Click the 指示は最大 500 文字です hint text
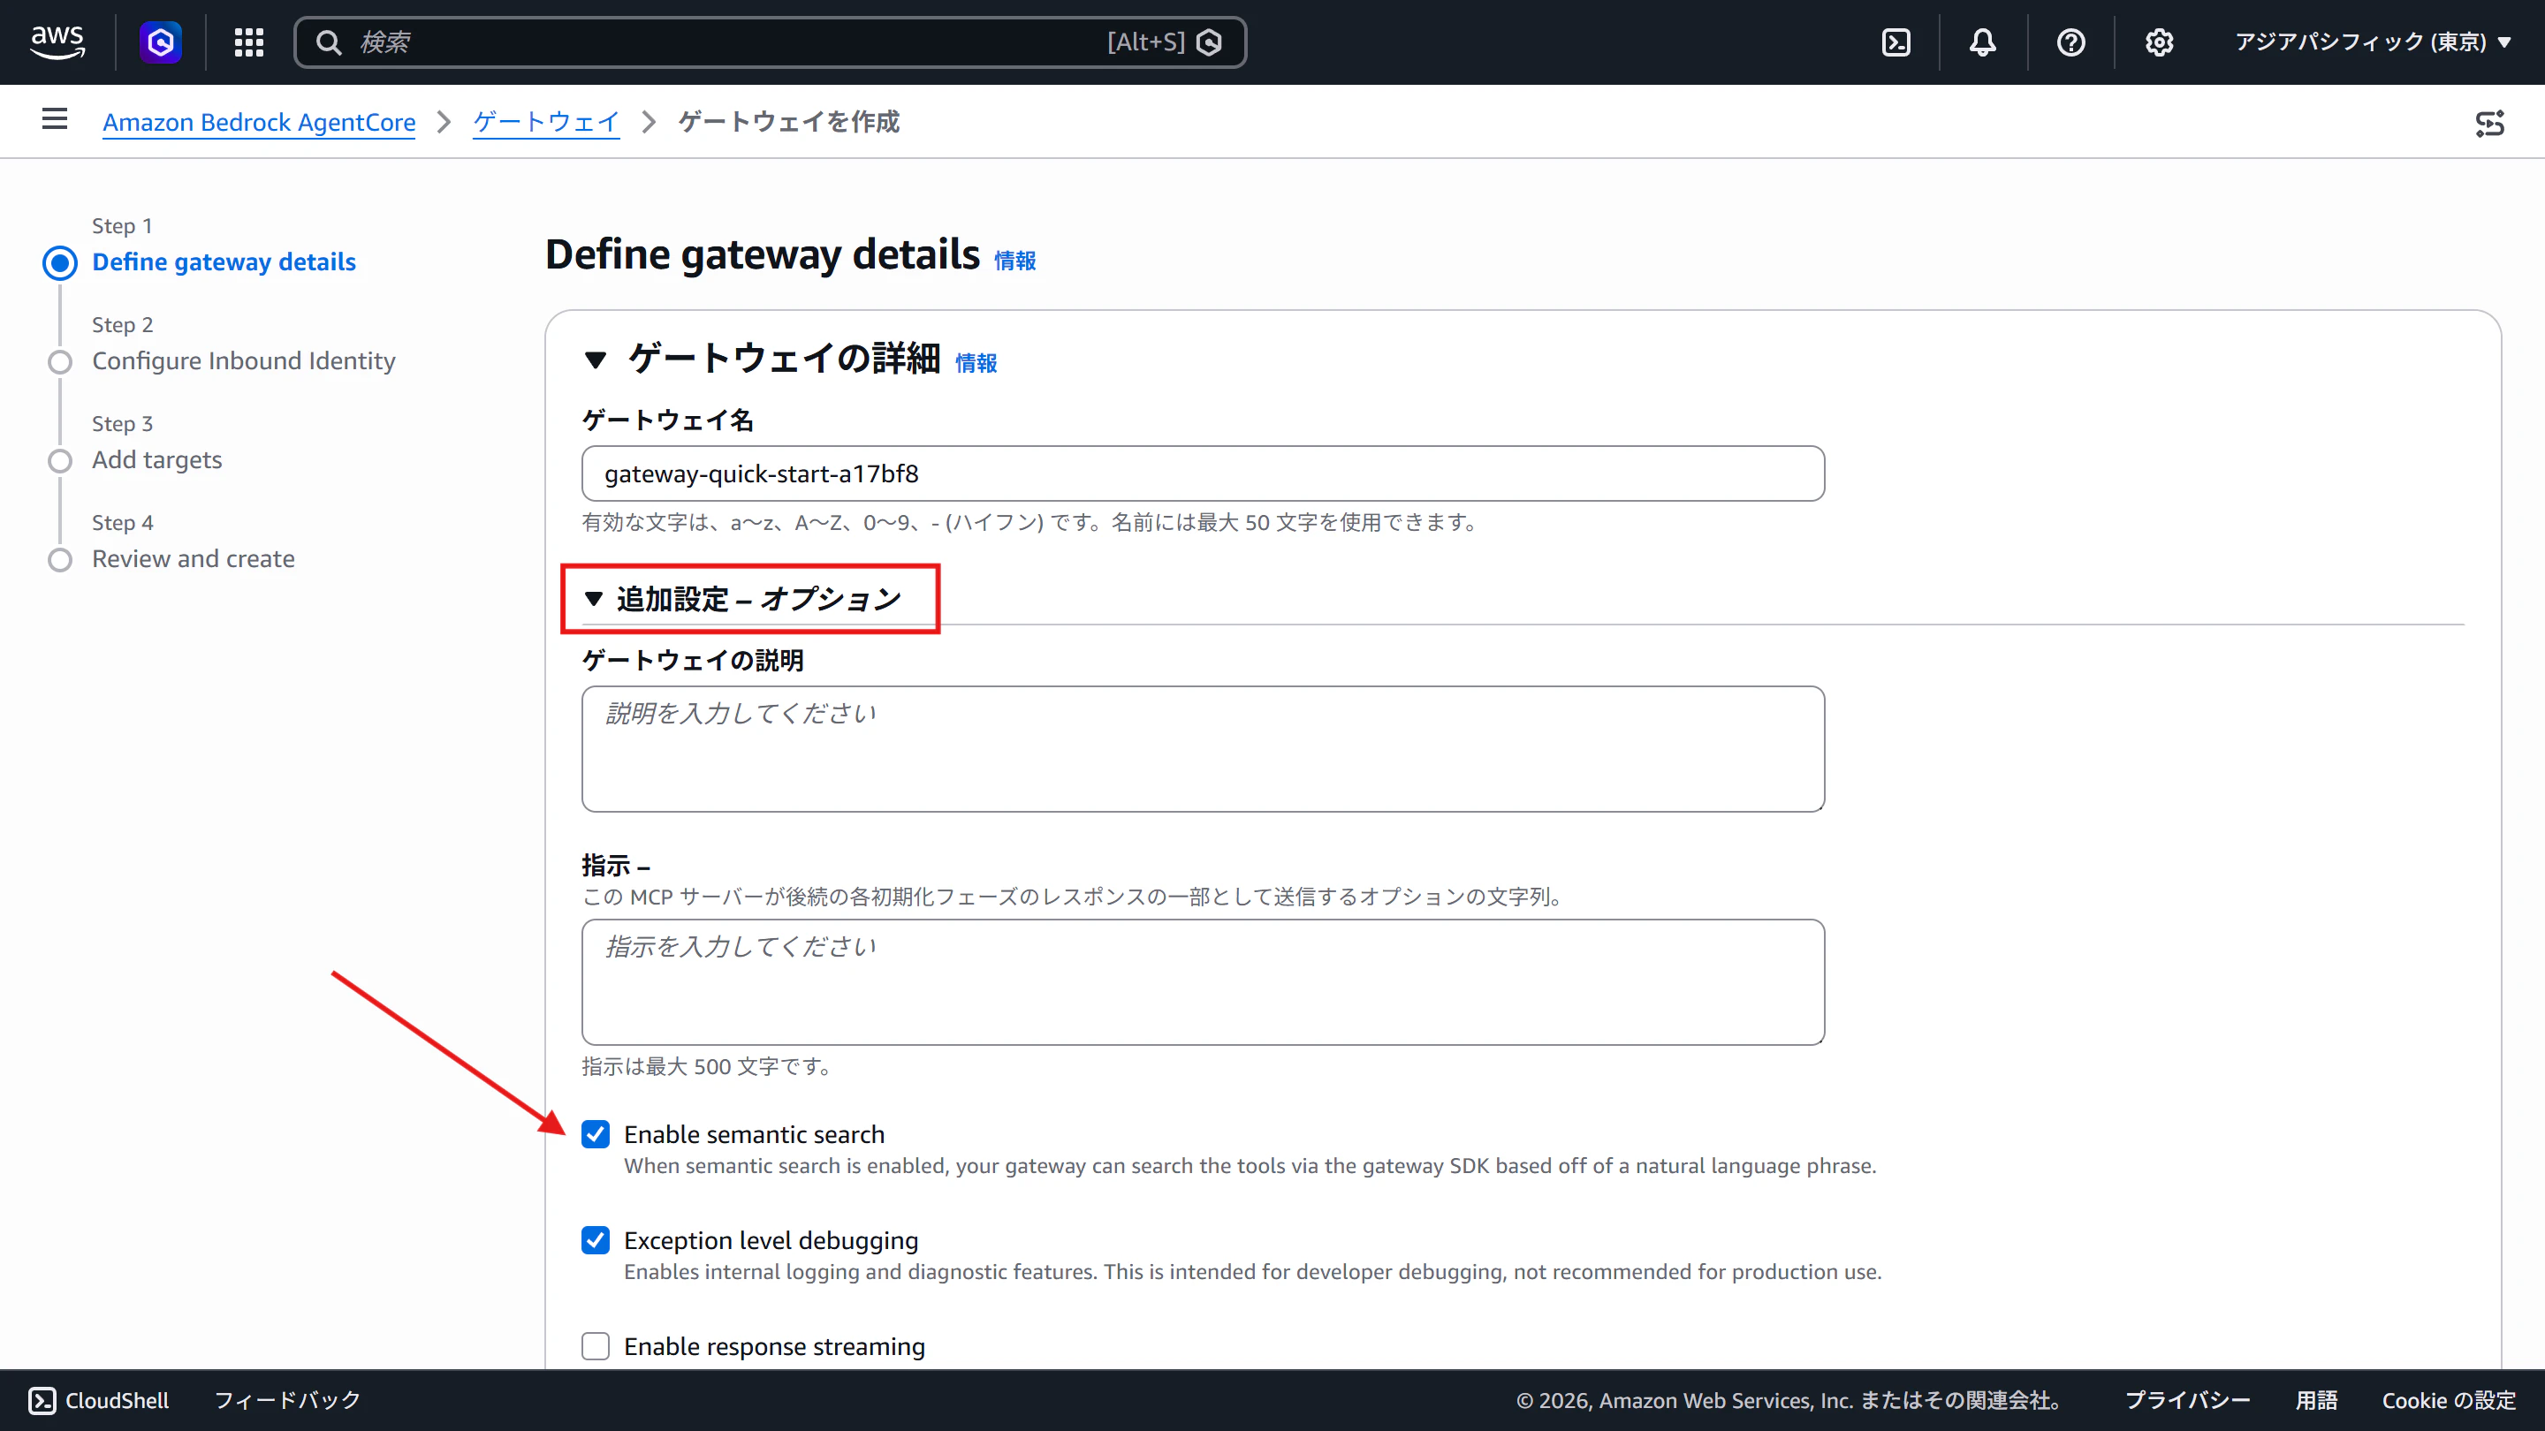The height and width of the screenshot is (1431, 2545). [707, 1065]
